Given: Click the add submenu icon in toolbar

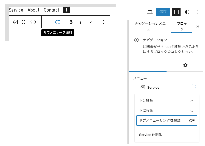Looking at the screenshot, I should pyautogui.click(x=58, y=22).
